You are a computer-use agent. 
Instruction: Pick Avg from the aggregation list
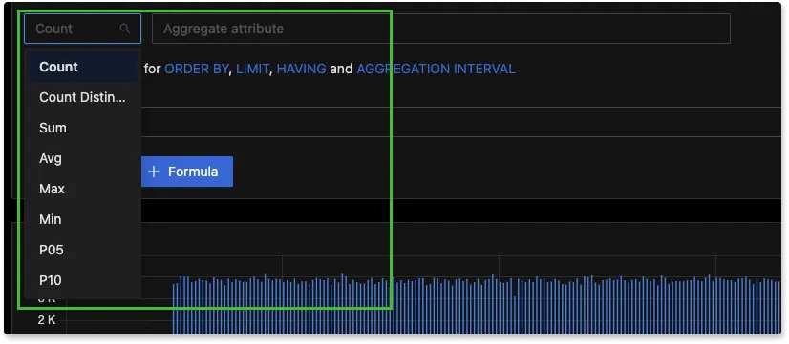pyautogui.click(x=82, y=159)
